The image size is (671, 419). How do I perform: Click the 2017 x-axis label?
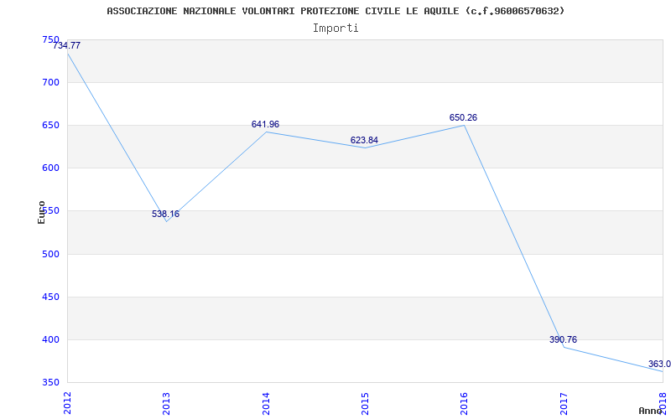pyautogui.click(x=564, y=403)
